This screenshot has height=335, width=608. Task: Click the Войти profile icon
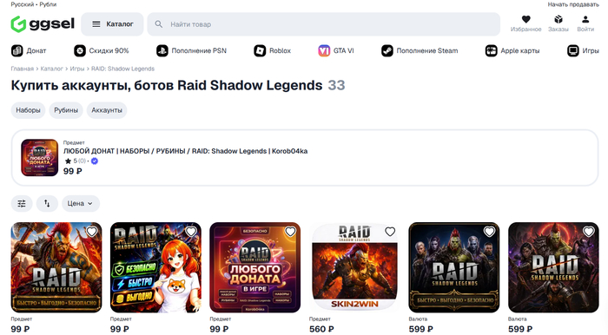[585, 19]
